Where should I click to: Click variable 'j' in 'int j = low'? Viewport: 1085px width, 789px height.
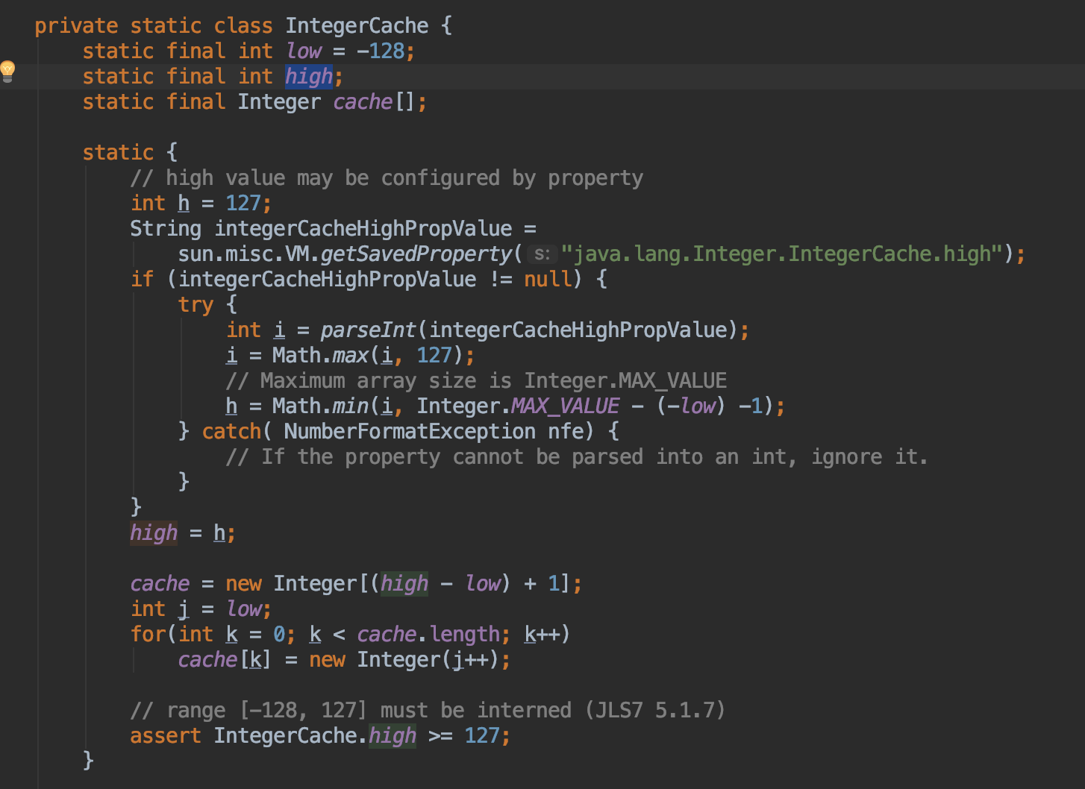click(184, 609)
